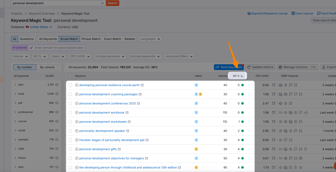Image resolution: width=336 pixels, height=172 pixels.
Task: Click the orange Search button
Action: coord(113,3)
